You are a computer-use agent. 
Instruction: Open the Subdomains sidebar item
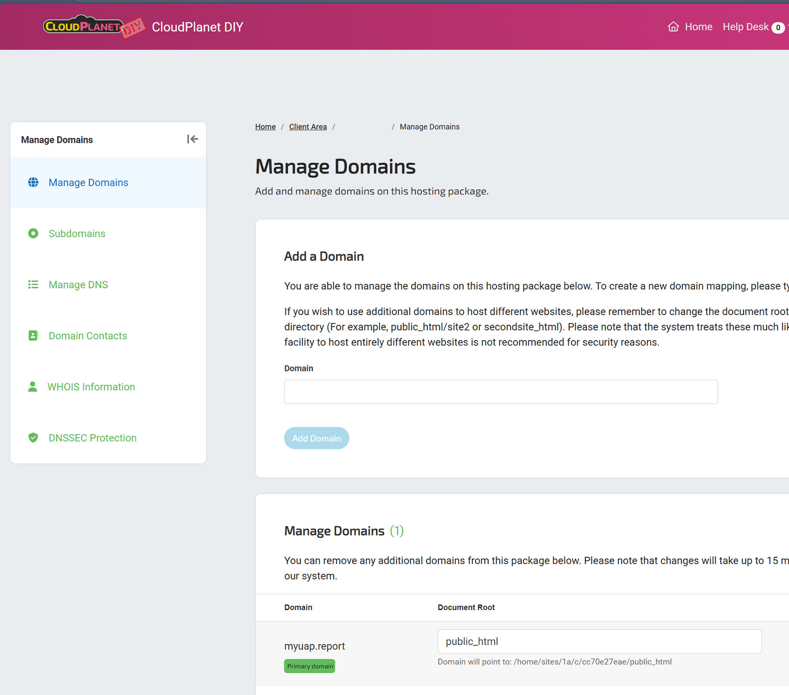(x=108, y=234)
